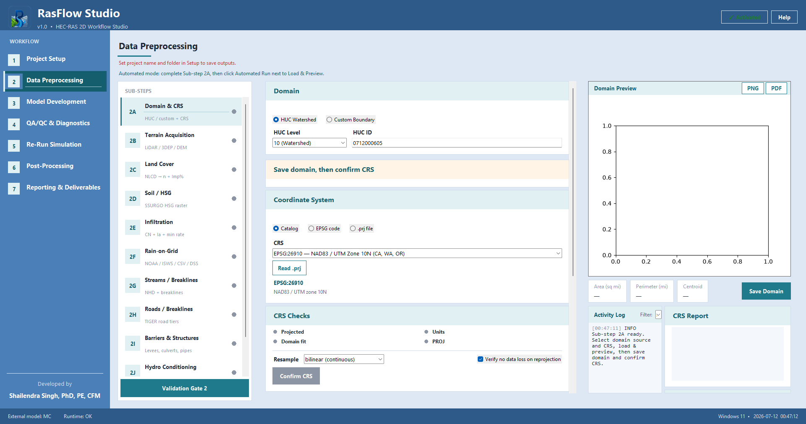Click the status dot for Roads / Breaklines
This screenshot has width=806, height=424.
click(x=234, y=315)
